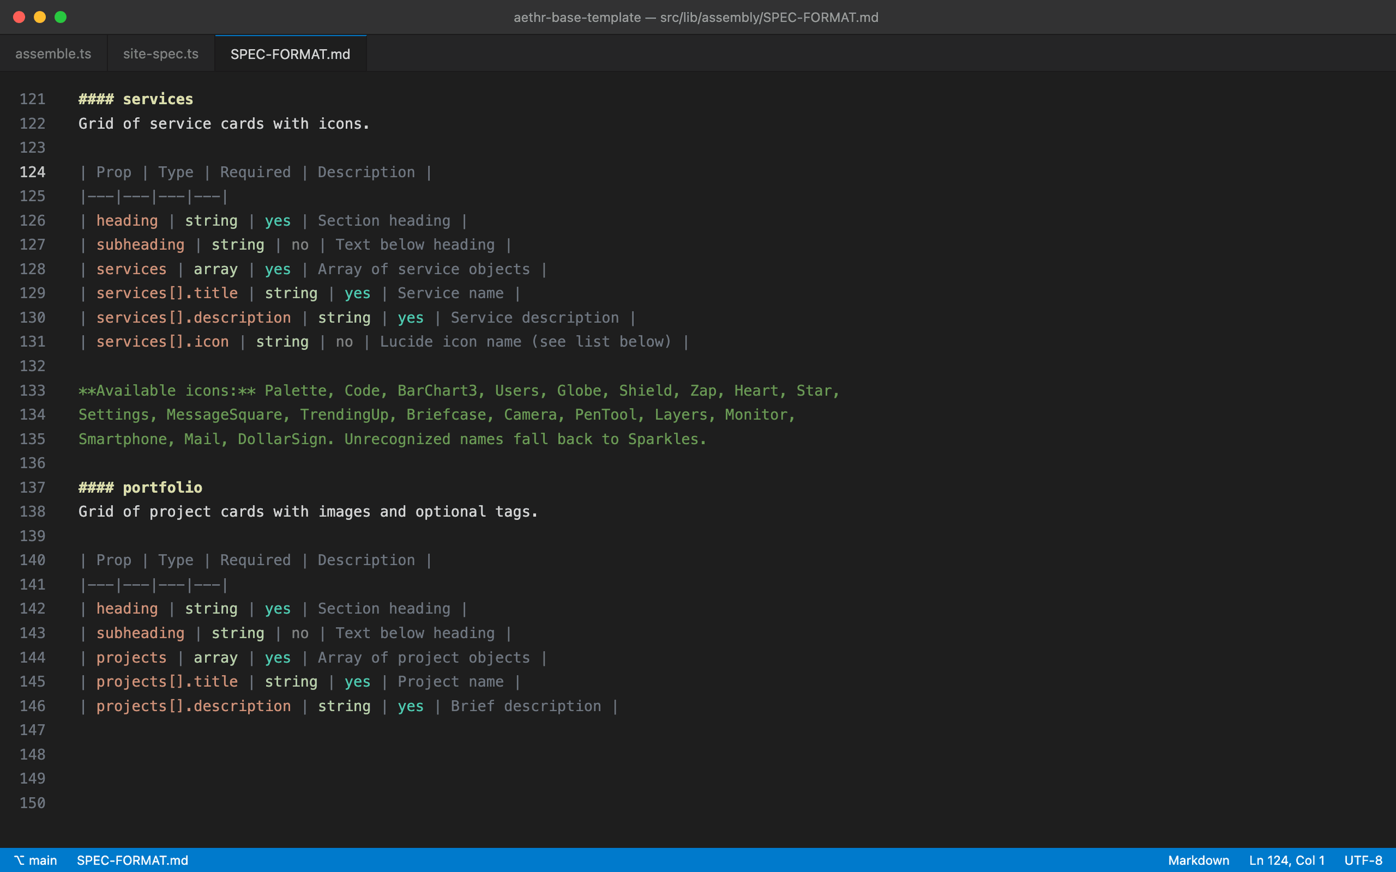Click SPEC-FORMAT.md in the status bar

(132, 860)
